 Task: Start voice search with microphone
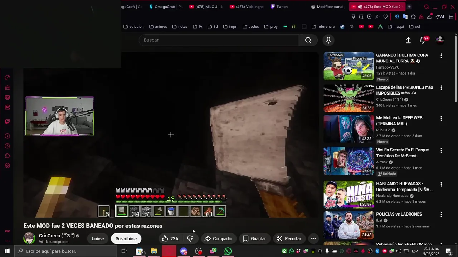(328, 40)
